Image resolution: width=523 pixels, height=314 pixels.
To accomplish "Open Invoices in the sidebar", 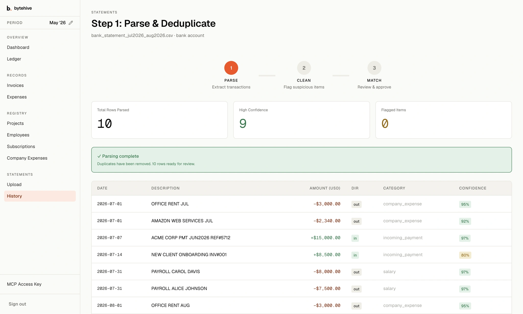I will point(15,85).
